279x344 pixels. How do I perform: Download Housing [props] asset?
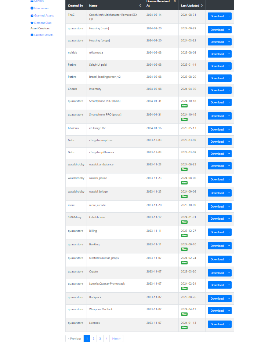point(217,42)
